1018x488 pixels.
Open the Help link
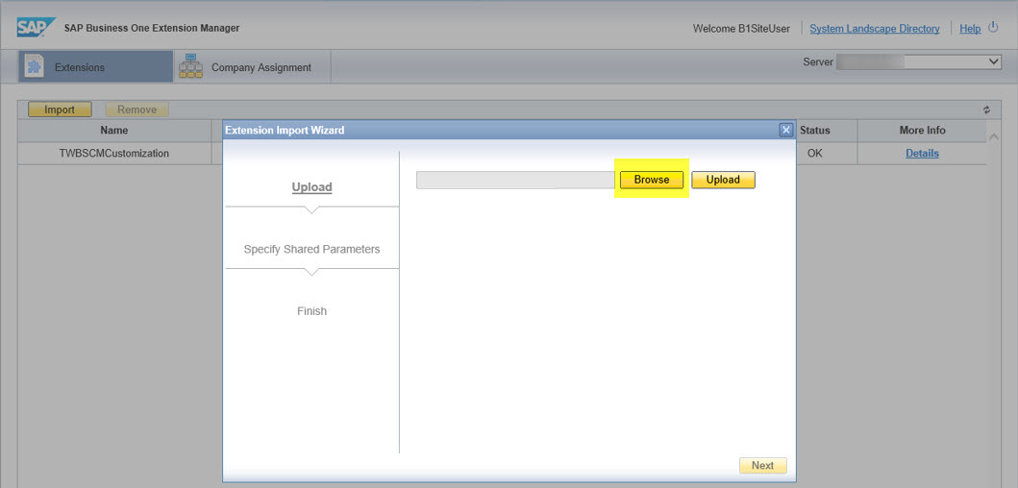pyautogui.click(x=970, y=29)
